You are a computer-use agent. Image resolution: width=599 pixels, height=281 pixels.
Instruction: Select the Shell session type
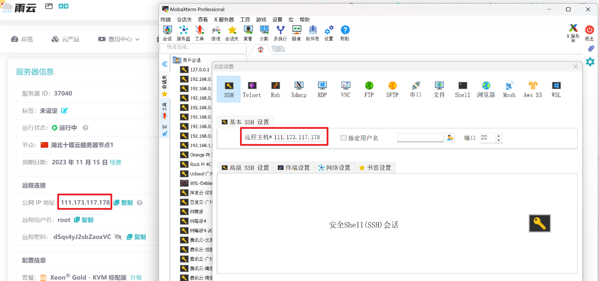point(463,89)
